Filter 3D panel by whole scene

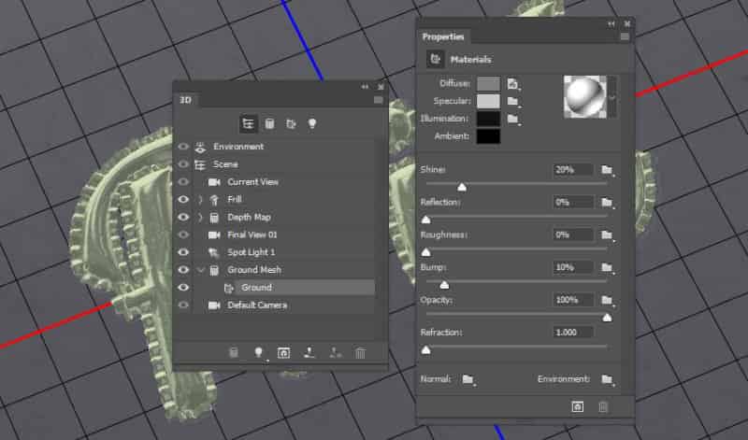248,124
